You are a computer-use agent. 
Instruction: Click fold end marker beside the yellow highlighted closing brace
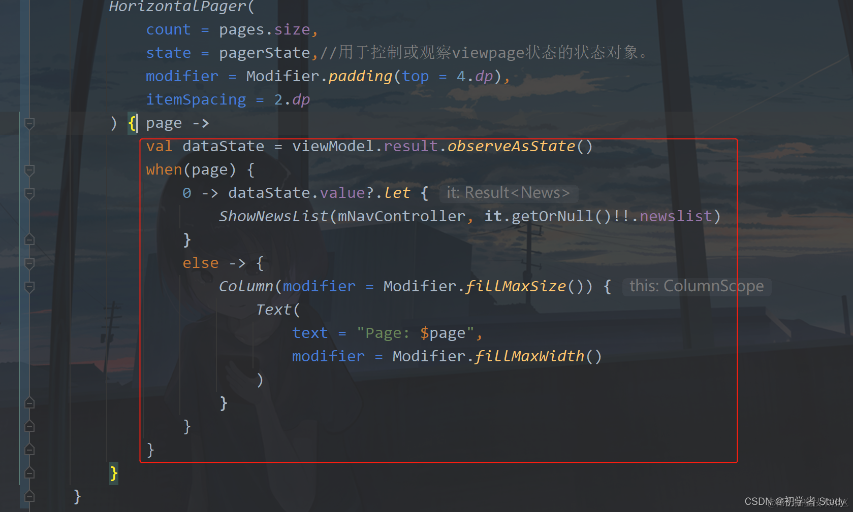pos(29,472)
